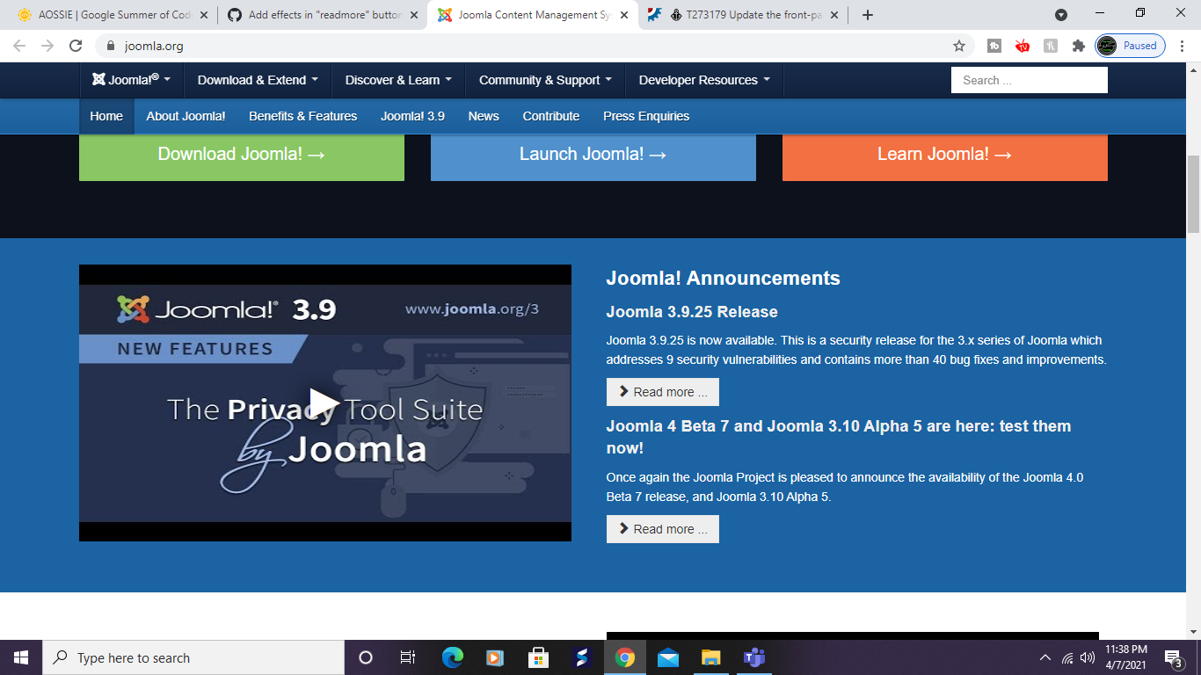Close the AOSSIE tab
Screen dimensions: 1201x675
(204, 15)
